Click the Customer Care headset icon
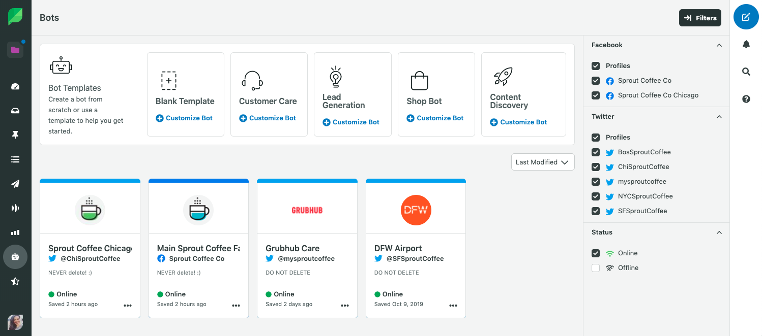This screenshot has width=762, height=336. pyautogui.click(x=252, y=80)
